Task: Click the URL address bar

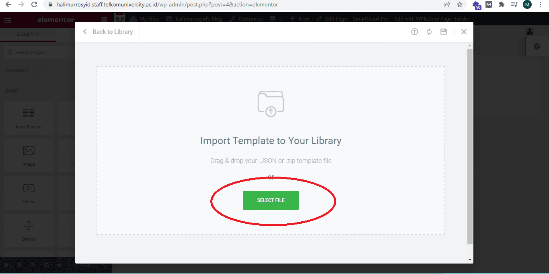Action: click(x=241, y=5)
